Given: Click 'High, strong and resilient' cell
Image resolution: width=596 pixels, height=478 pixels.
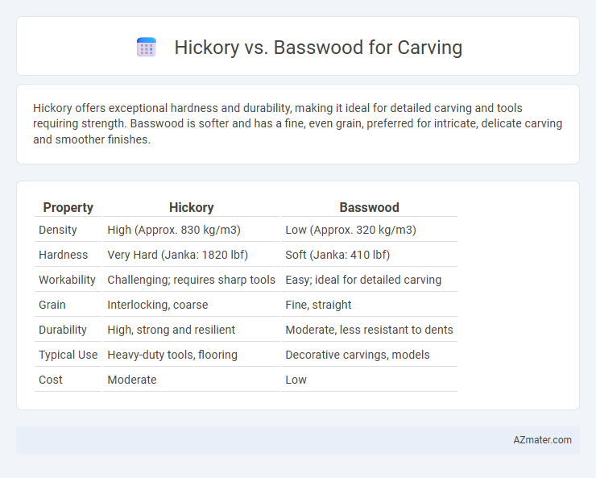Looking at the screenshot, I should pyautogui.click(x=191, y=330).
